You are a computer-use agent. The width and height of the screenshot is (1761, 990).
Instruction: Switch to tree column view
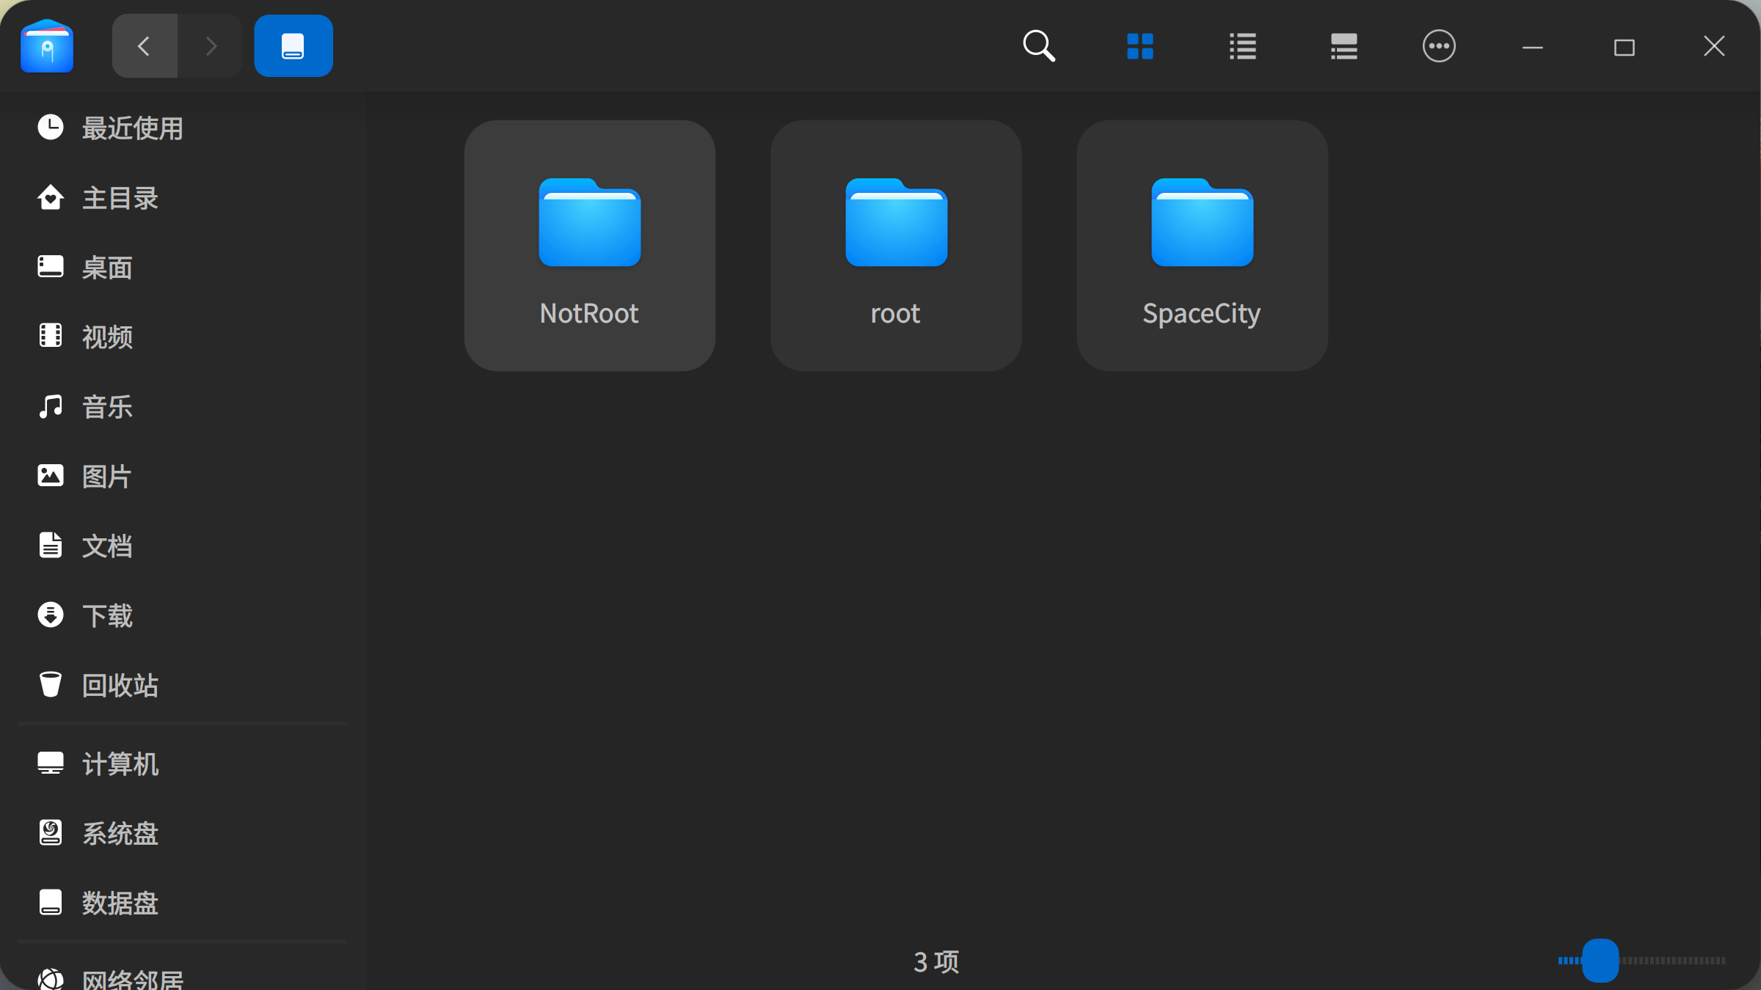click(1343, 46)
